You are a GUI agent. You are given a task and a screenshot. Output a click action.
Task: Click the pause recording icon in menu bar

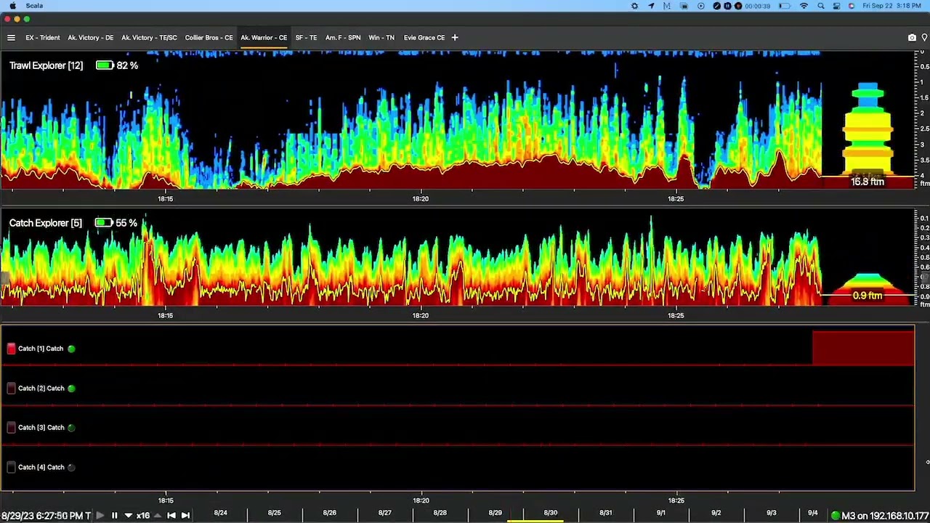click(727, 6)
